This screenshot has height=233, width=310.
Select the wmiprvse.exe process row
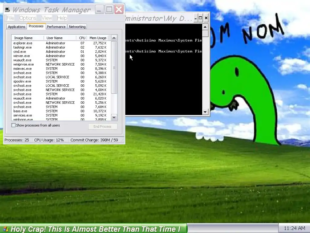(61, 64)
